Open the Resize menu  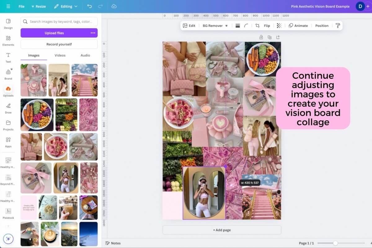click(38, 6)
